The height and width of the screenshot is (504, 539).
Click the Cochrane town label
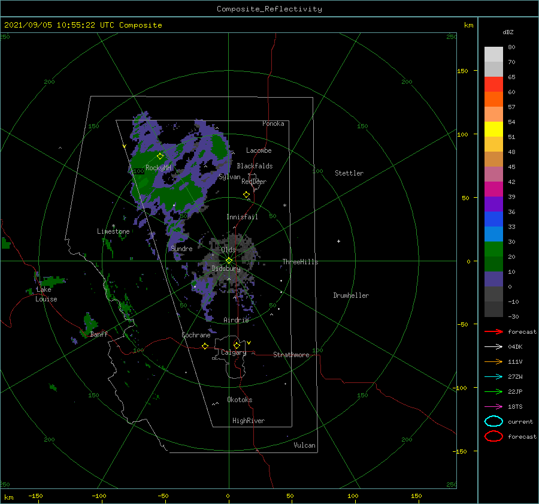tap(196, 335)
